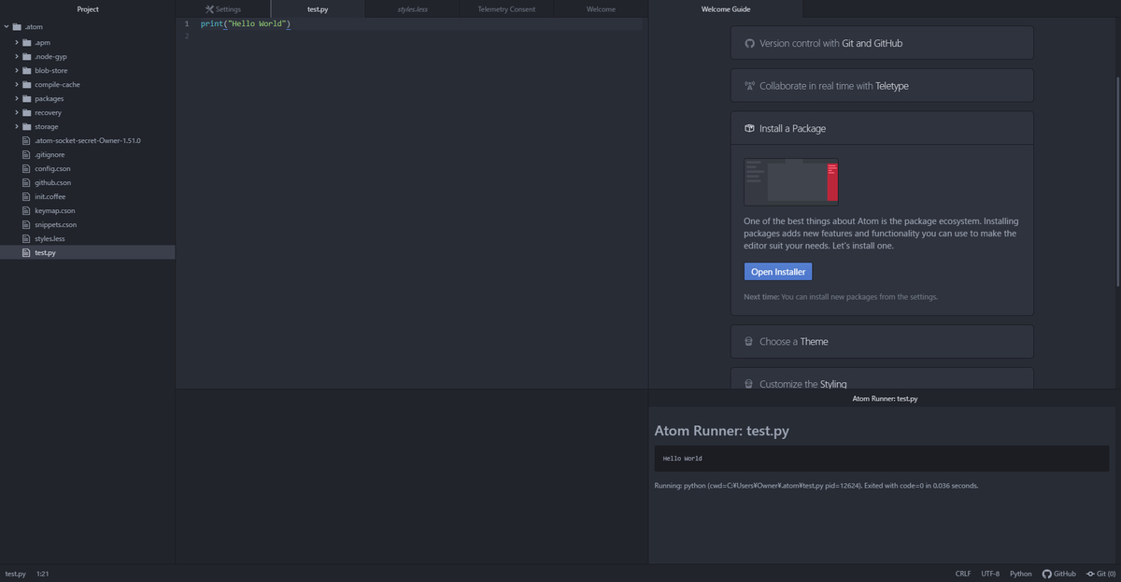The image size is (1121, 582).
Task: Expand the .apm folder chevron
Action: click(17, 42)
